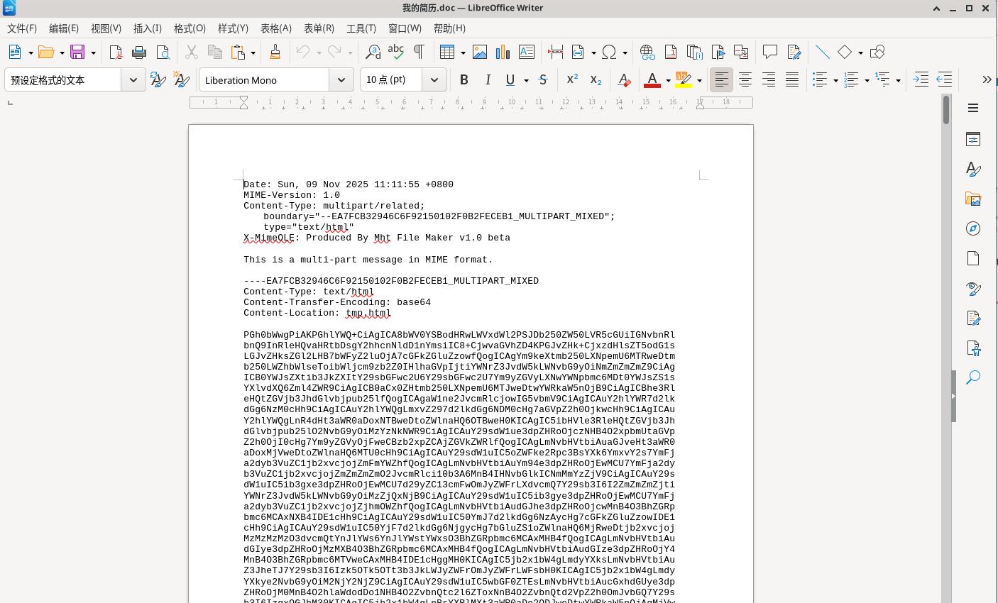Screen dimensions: 998x603
Task: Insert a comment using toolbar icon
Action: point(769,52)
